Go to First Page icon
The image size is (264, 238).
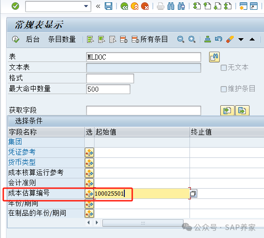197,6
